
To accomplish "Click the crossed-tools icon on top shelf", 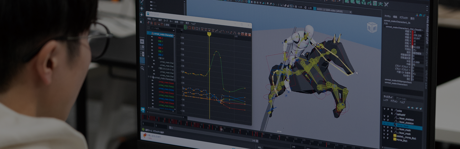I will click(386, 4).
